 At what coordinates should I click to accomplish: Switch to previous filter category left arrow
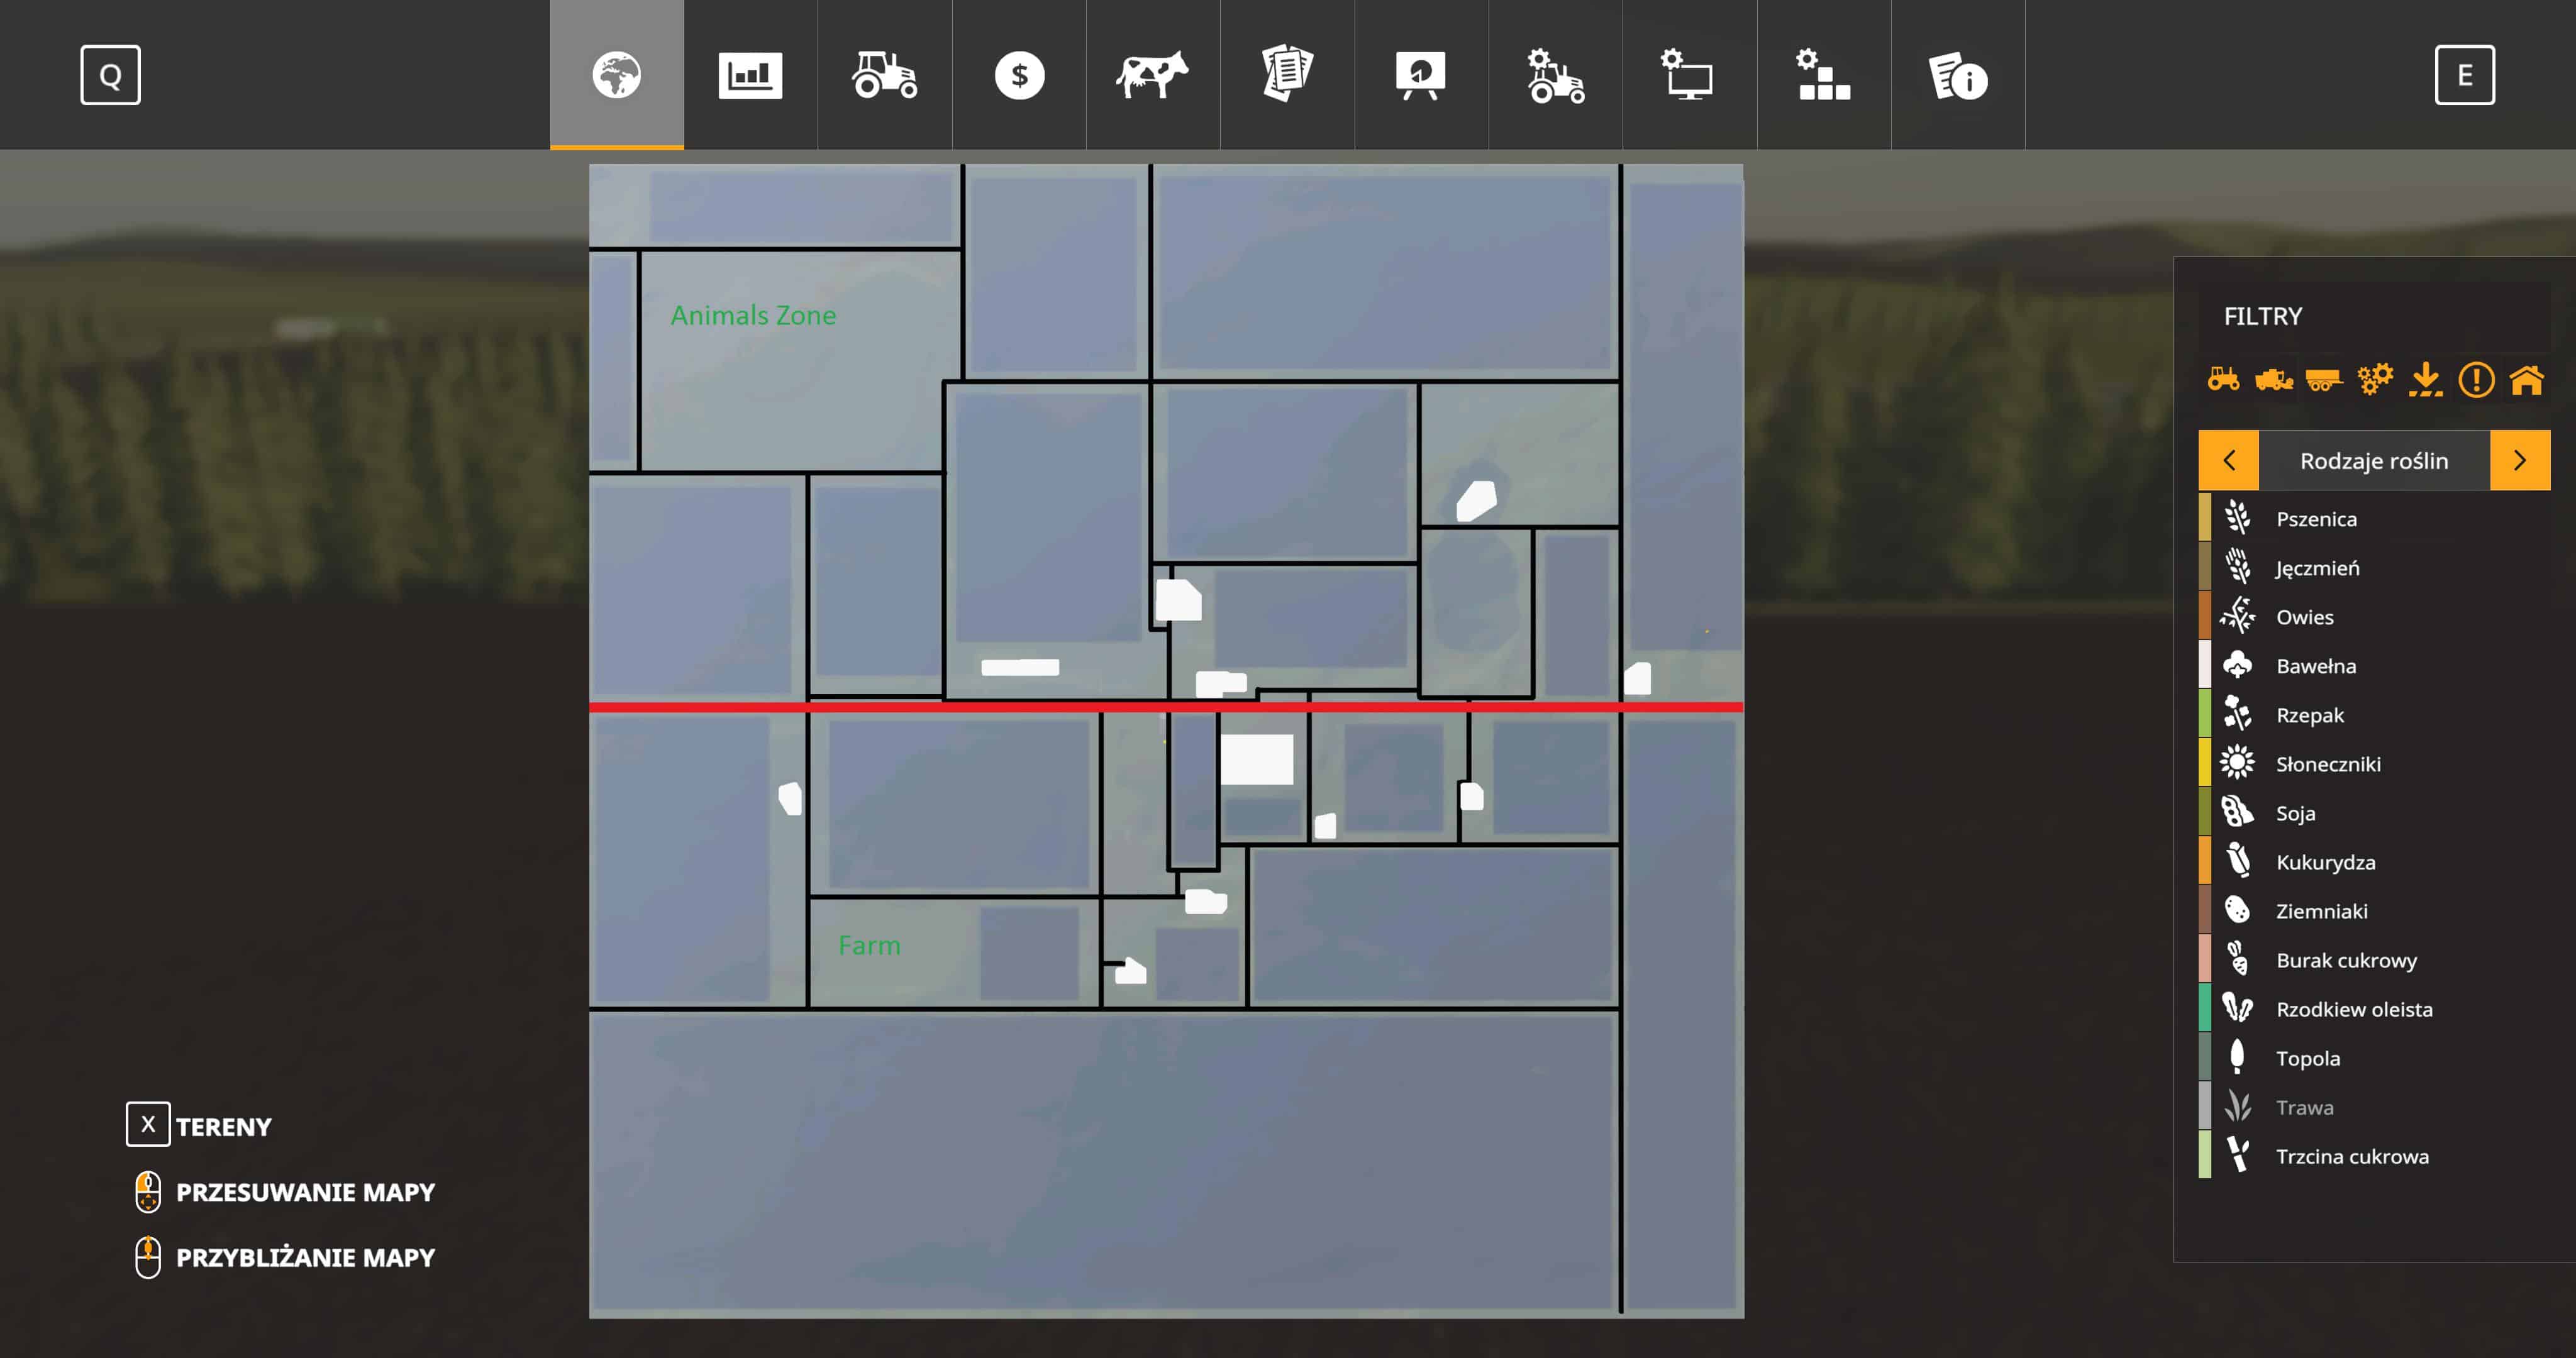point(2228,460)
